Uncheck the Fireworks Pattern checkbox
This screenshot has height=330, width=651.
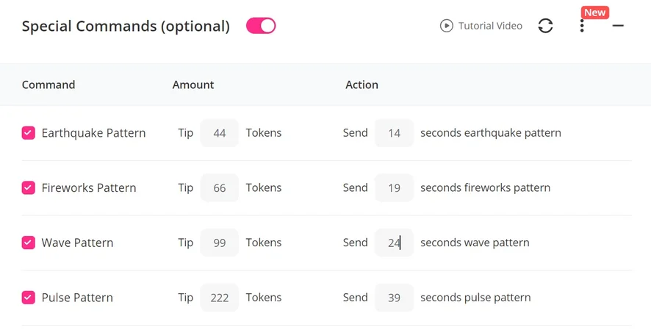[x=29, y=187]
